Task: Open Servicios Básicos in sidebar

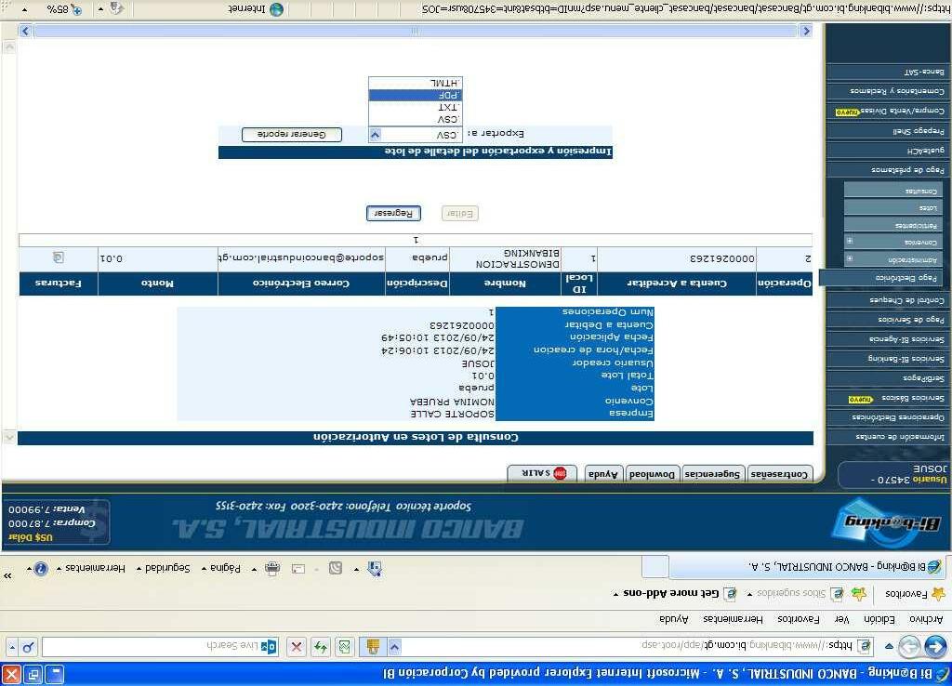Action: coord(886,398)
